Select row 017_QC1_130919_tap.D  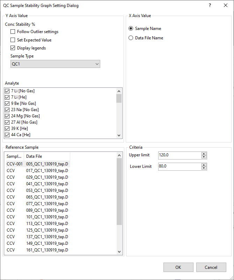tap(37, 171)
